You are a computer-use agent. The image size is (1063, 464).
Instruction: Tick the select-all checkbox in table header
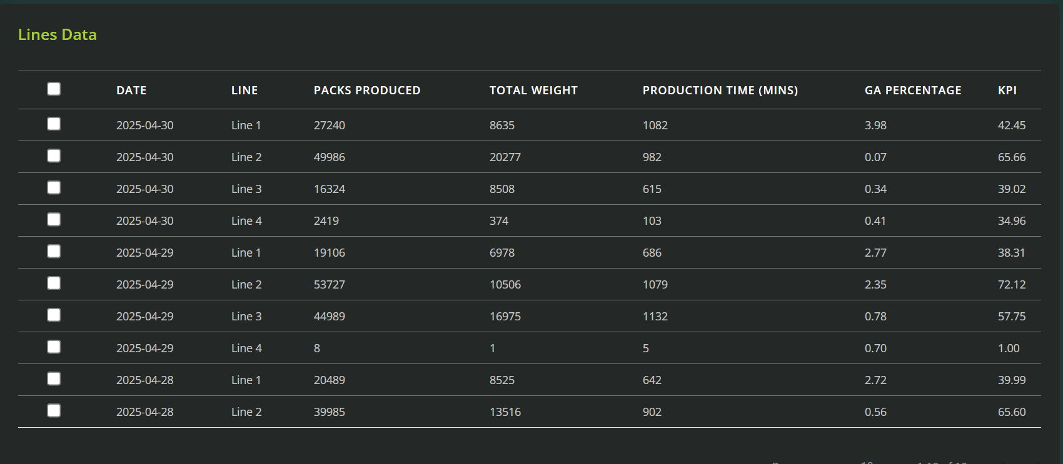point(54,89)
